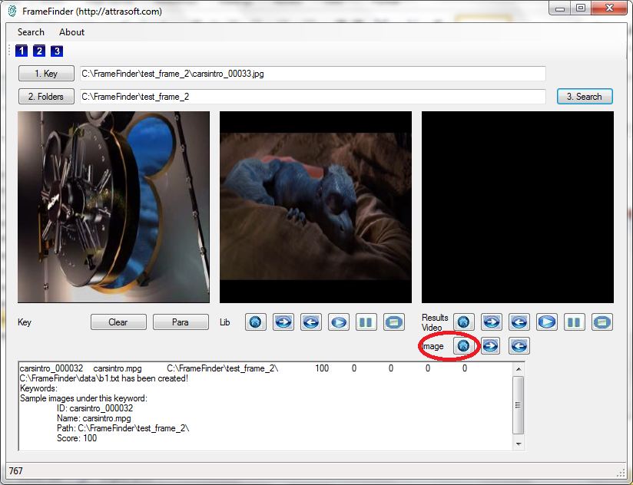Click 'Name: carsintro.mpg' in the log

94,418
